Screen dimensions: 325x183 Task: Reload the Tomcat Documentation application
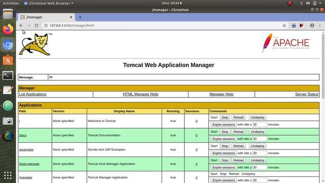[238, 132]
